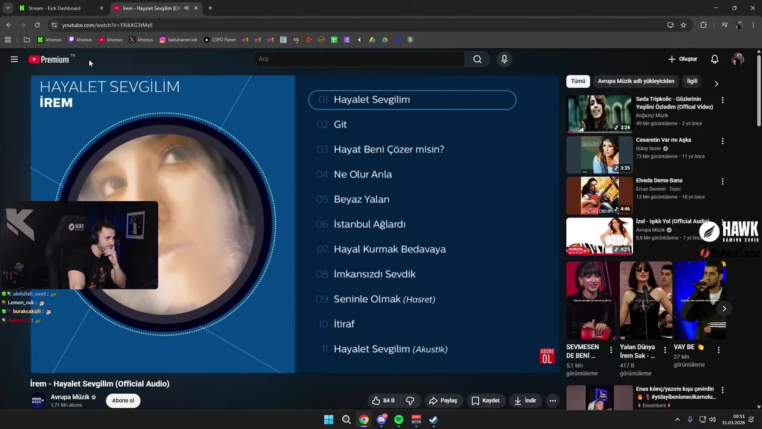The image size is (762, 429).
Task: Open the Kick khonus bookmark
Action: [49, 40]
